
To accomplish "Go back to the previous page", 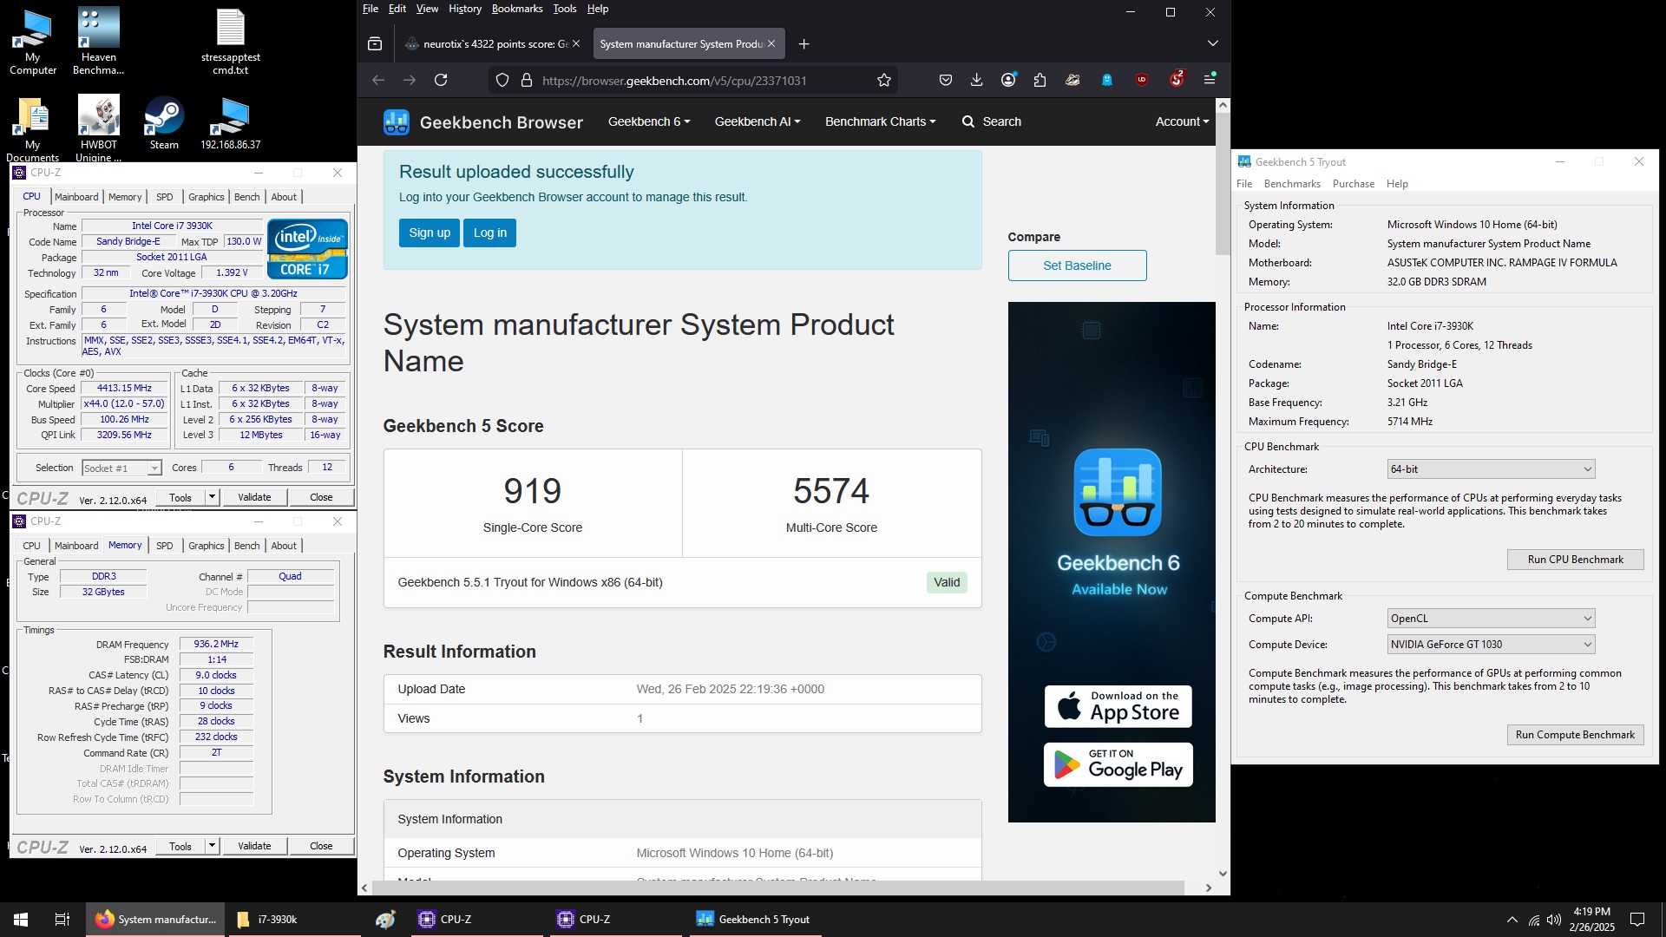I will point(378,80).
